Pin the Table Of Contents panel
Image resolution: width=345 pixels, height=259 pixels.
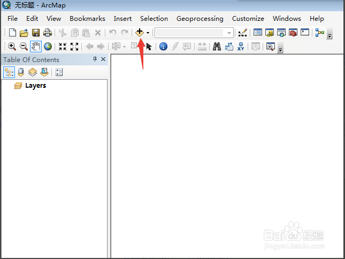coord(95,59)
